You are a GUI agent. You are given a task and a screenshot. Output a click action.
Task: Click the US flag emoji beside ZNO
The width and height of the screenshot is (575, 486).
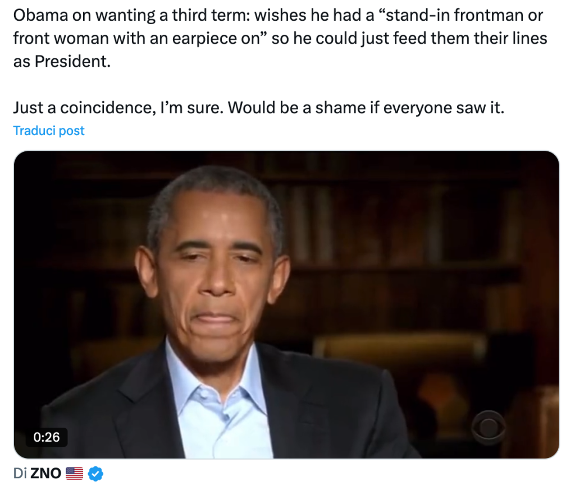click(x=74, y=473)
